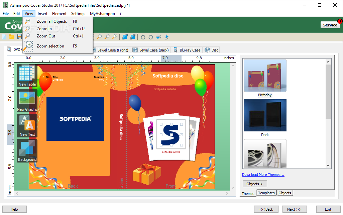Click theme list scroll down arrow
The height and width of the screenshot is (215, 343).
point(328,166)
